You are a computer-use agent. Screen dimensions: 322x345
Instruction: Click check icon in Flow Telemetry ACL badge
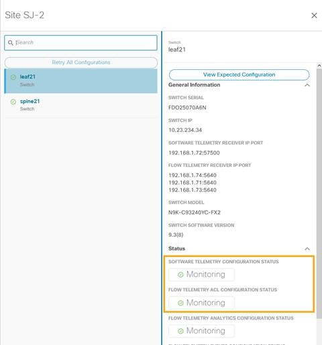(180, 303)
